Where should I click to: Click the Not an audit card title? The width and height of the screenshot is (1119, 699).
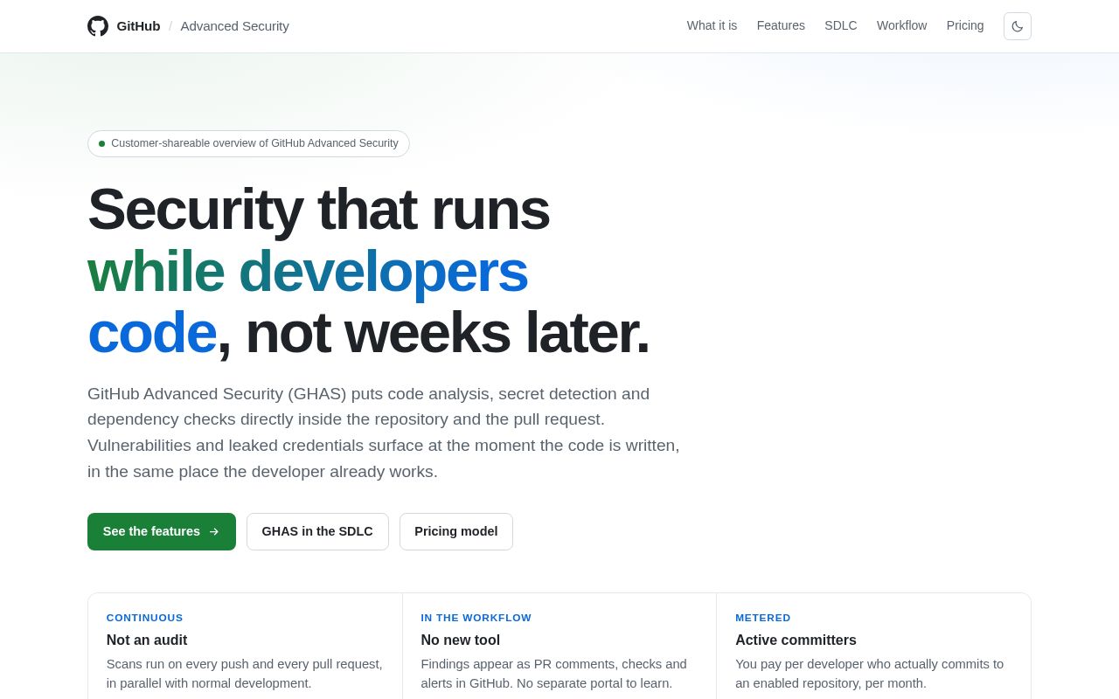(x=147, y=640)
